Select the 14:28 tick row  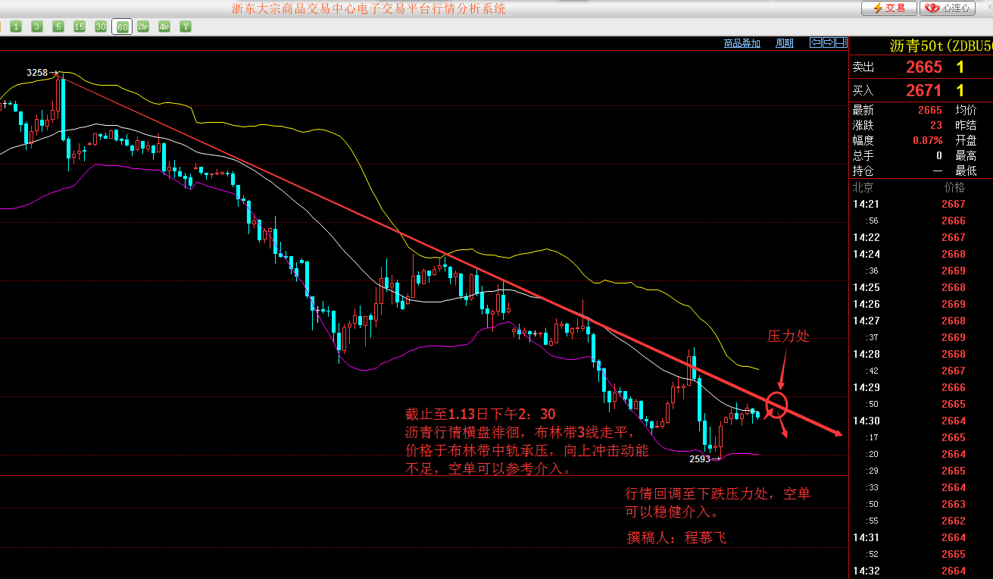(921, 354)
